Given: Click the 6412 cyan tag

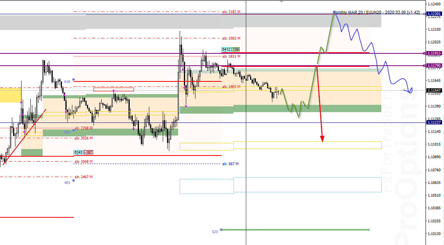Looking at the screenshot, I should 226,50.
